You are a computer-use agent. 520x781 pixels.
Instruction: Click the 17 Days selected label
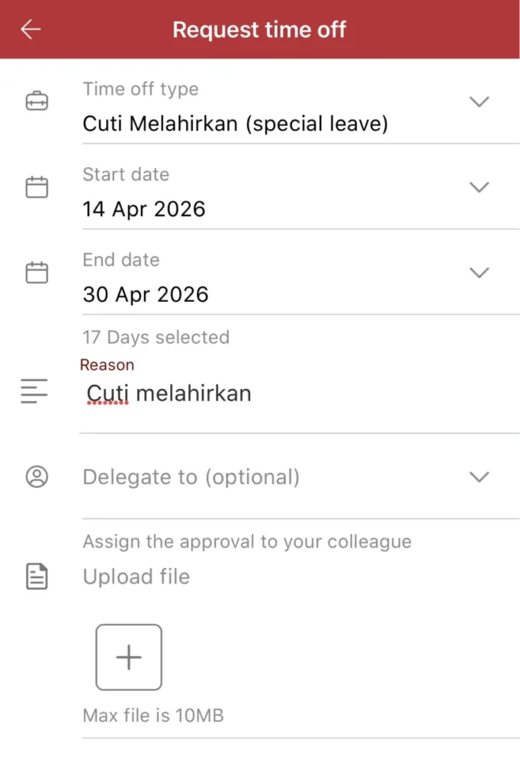(x=156, y=336)
